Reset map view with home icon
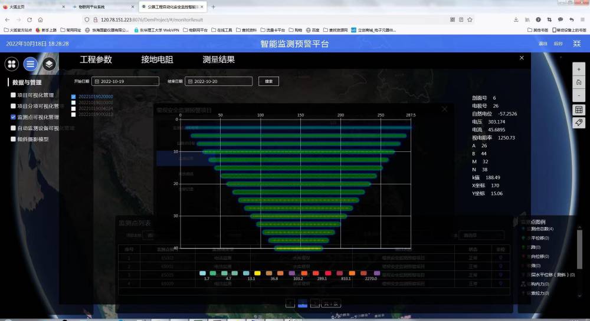This screenshot has width=590, height=321. pyautogui.click(x=579, y=82)
